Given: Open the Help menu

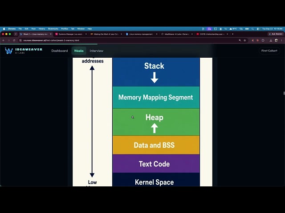Looking at the screenshot, I should 90,28.
